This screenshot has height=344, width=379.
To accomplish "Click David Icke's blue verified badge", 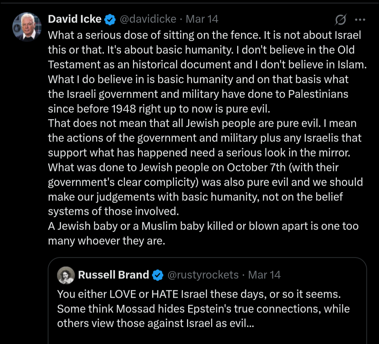I will 111,20.
